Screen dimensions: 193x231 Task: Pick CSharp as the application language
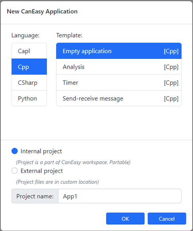pyautogui.click(x=29, y=83)
